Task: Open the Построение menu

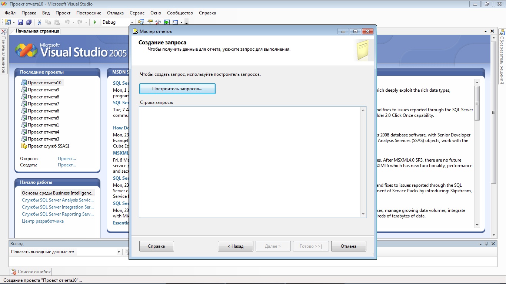Action: coord(89,13)
